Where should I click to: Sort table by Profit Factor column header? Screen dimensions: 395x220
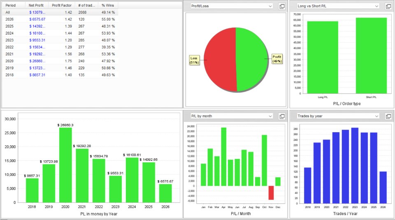tap(62, 5)
